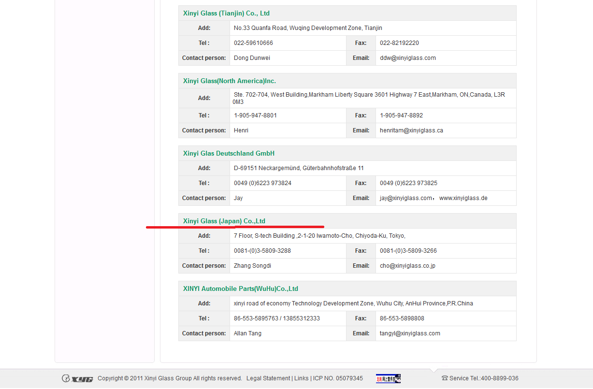Click the Japan office Tokyo address cell
Screen dimensions: 593x389
coord(319,236)
